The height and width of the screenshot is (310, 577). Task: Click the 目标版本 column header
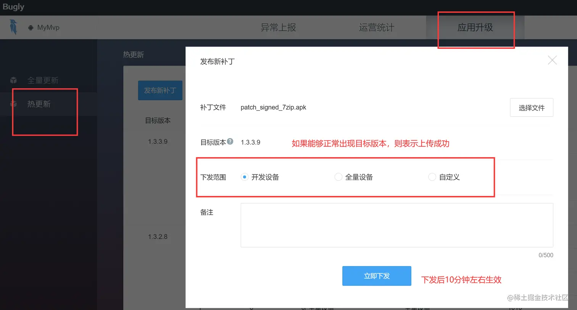tap(158, 120)
